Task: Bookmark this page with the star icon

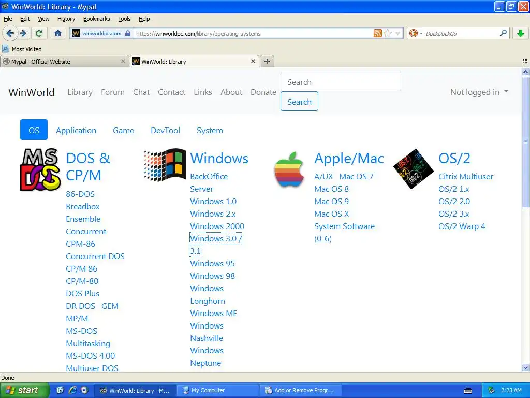Action: tap(388, 33)
